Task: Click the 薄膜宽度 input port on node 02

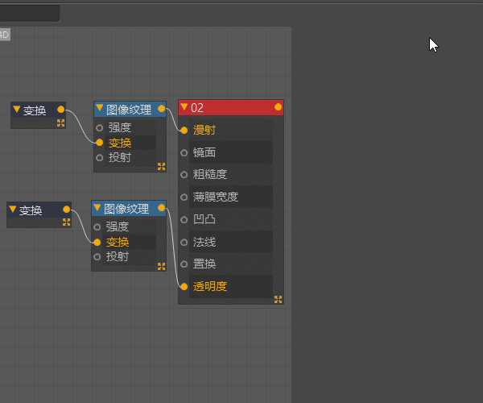Action: pyautogui.click(x=184, y=197)
